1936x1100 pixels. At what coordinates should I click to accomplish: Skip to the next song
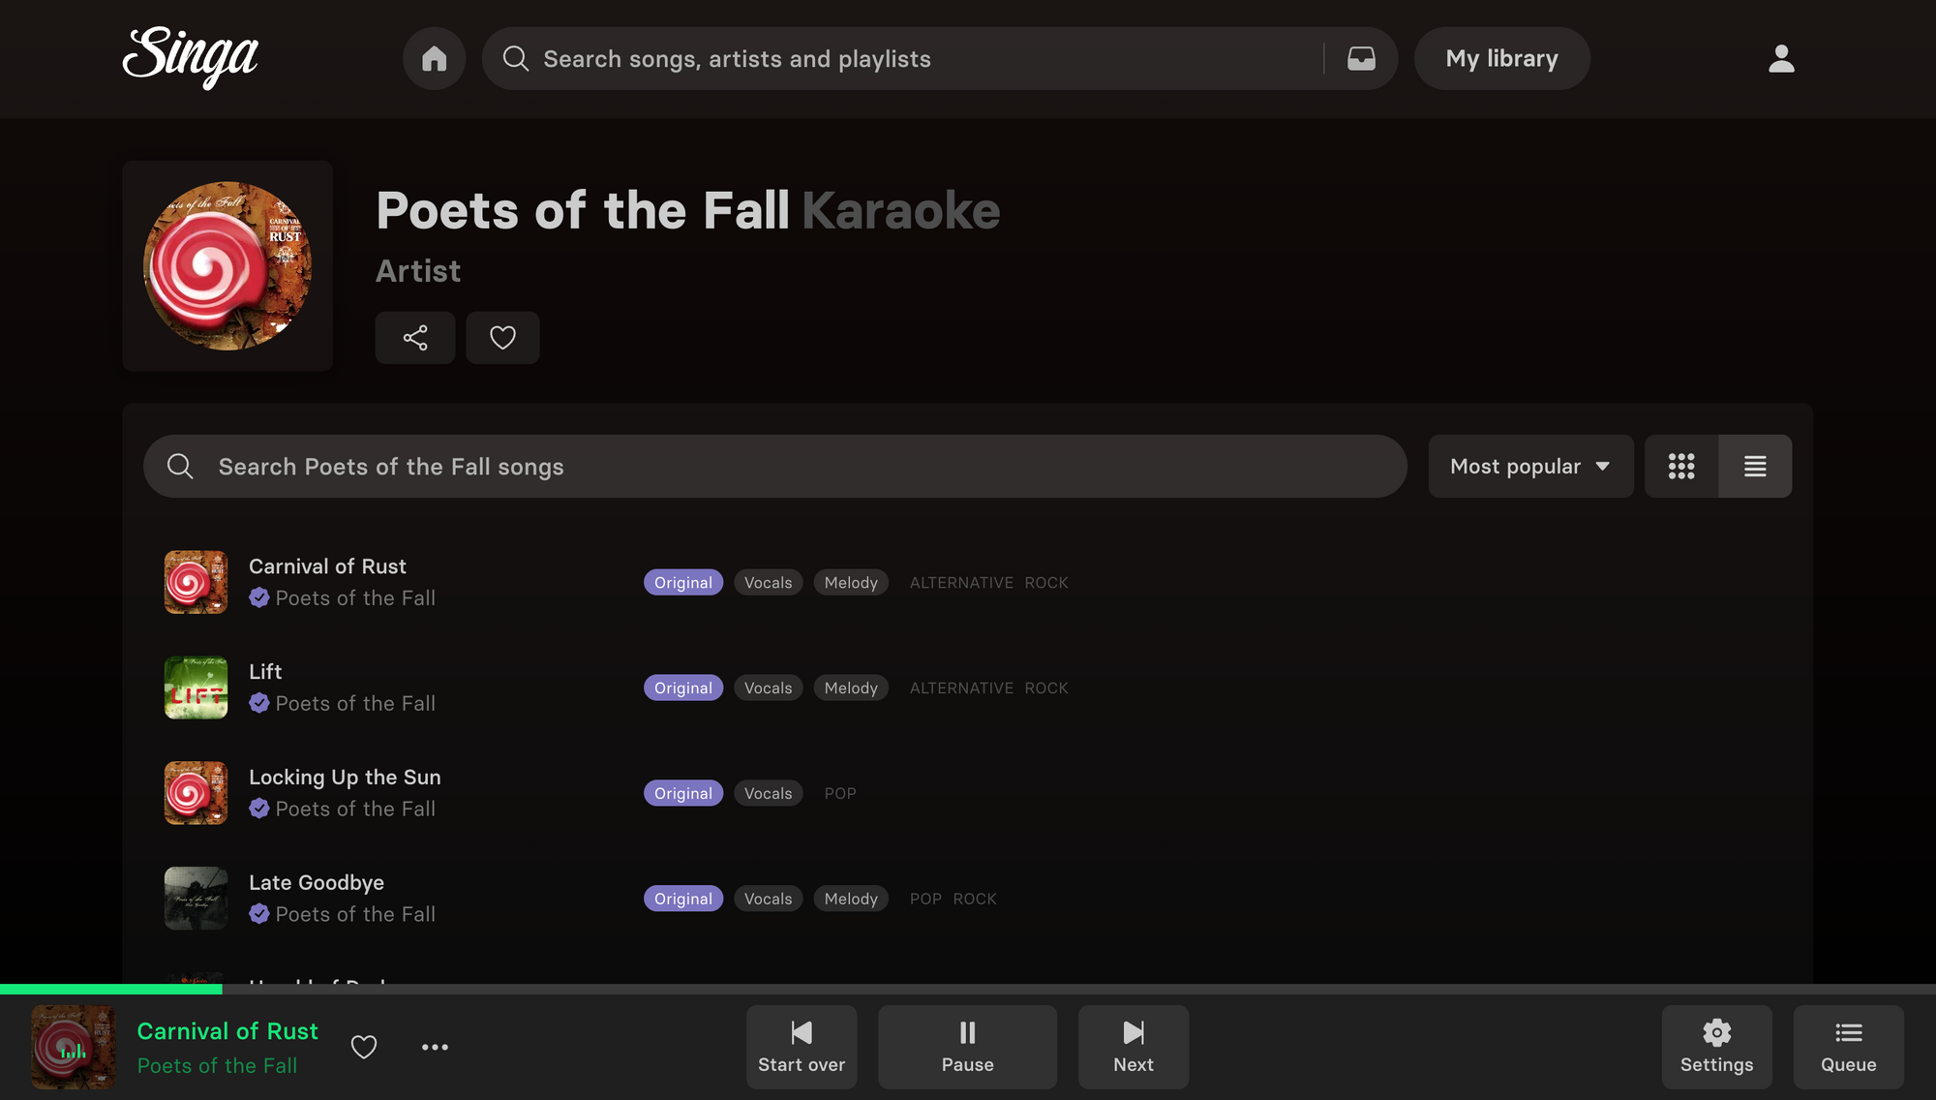click(x=1133, y=1047)
